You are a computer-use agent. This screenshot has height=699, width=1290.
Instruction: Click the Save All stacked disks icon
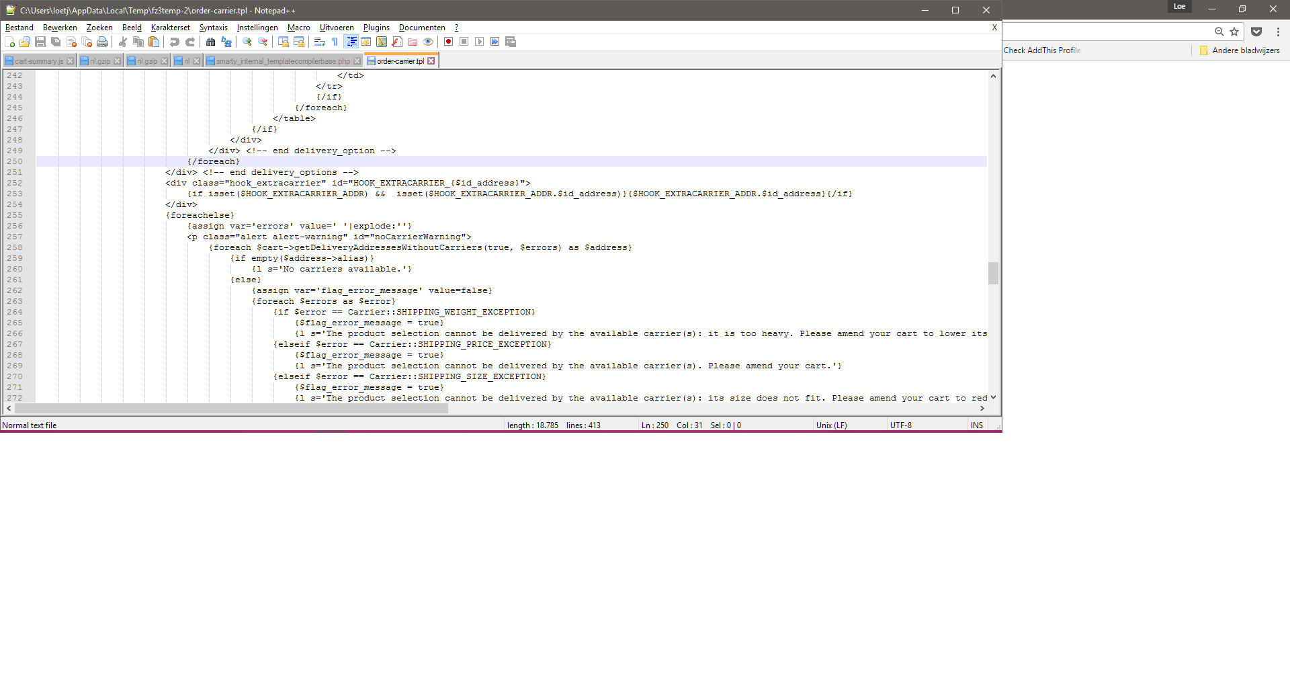click(x=56, y=42)
